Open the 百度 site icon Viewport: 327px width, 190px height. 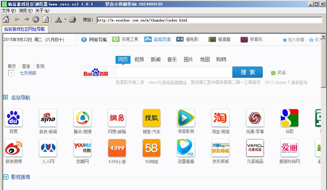click(13, 118)
